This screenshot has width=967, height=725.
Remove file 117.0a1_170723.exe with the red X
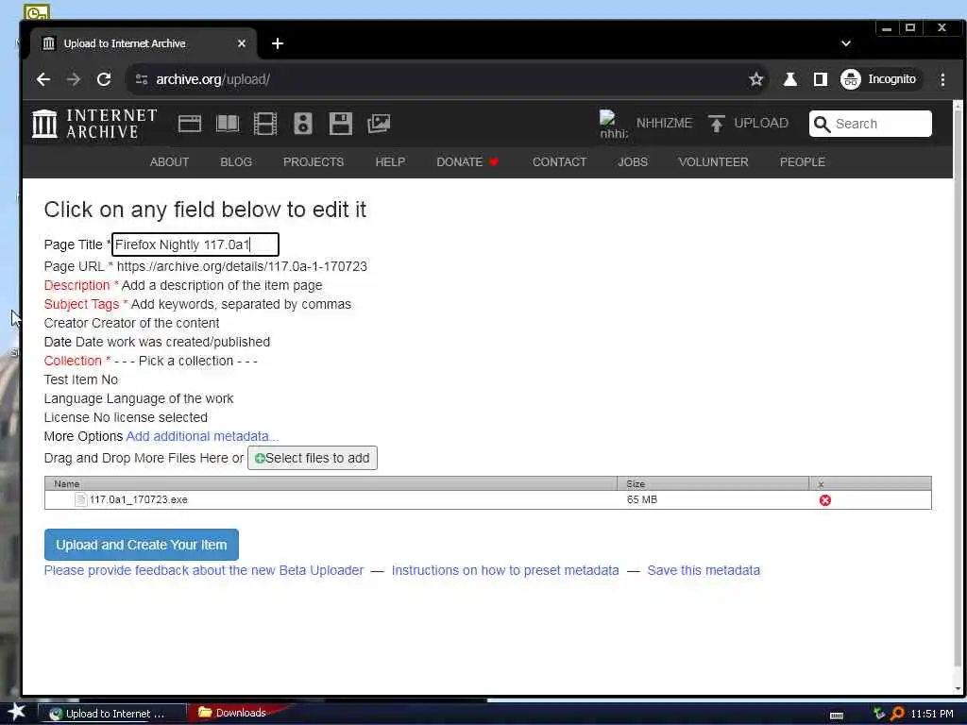[x=825, y=500]
